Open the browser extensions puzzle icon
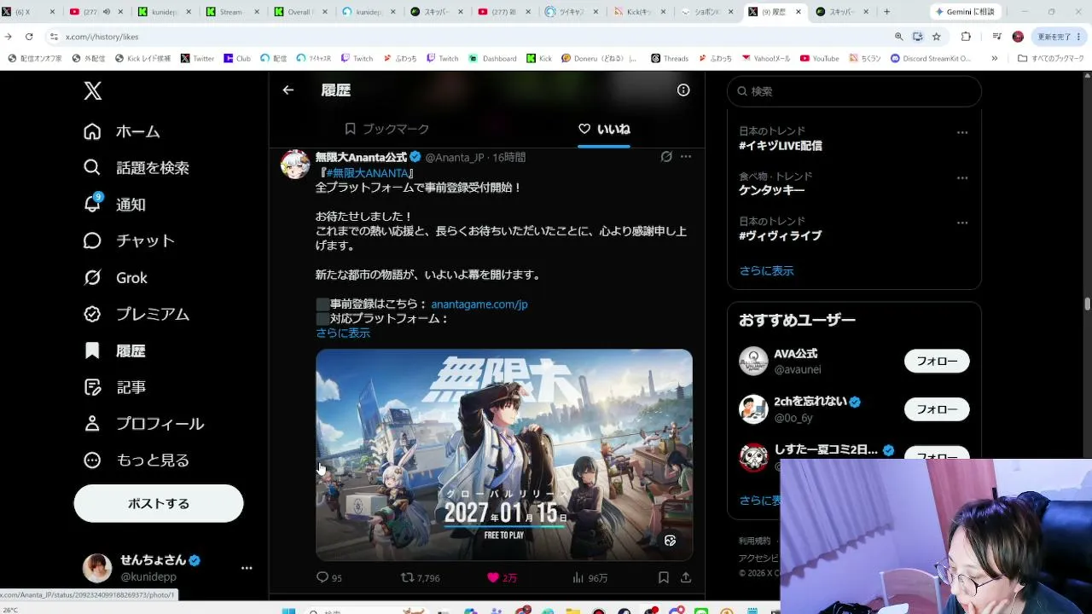 coord(966,37)
